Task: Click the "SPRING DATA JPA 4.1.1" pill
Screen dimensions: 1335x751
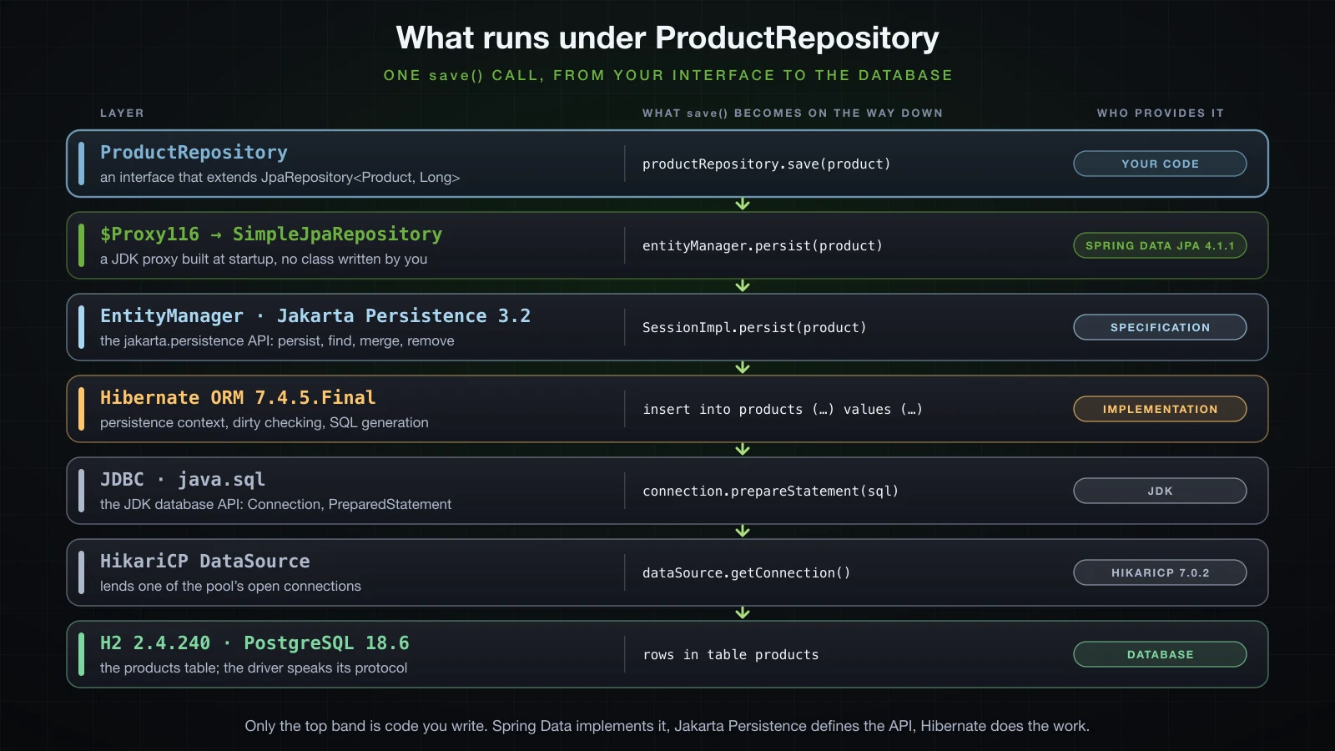Action: pyautogui.click(x=1160, y=245)
